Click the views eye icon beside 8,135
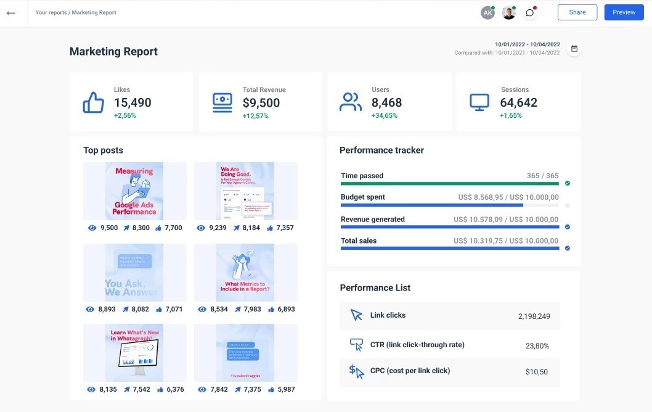This screenshot has height=412, width=652. point(91,390)
